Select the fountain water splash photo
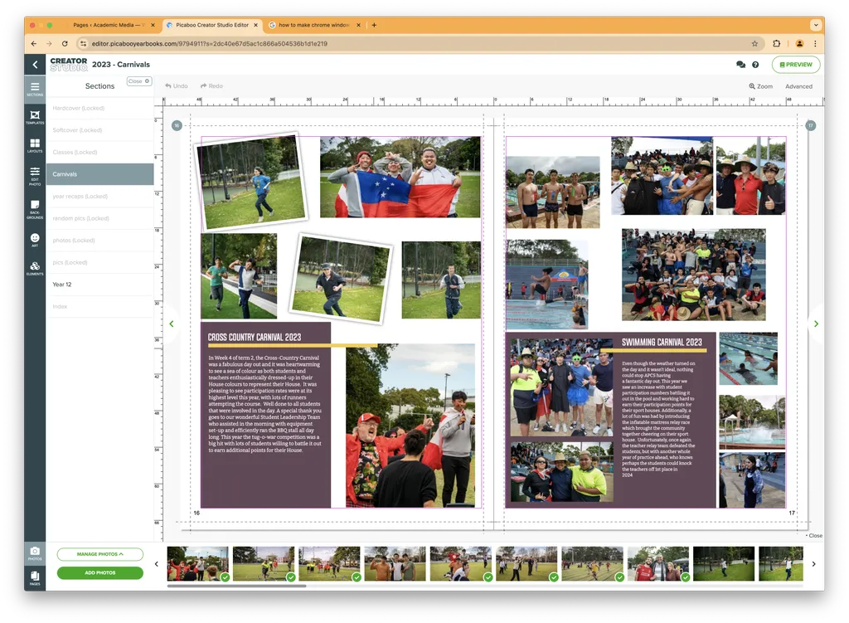849x623 pixels. pyautogui.click(x=752, y=422)
